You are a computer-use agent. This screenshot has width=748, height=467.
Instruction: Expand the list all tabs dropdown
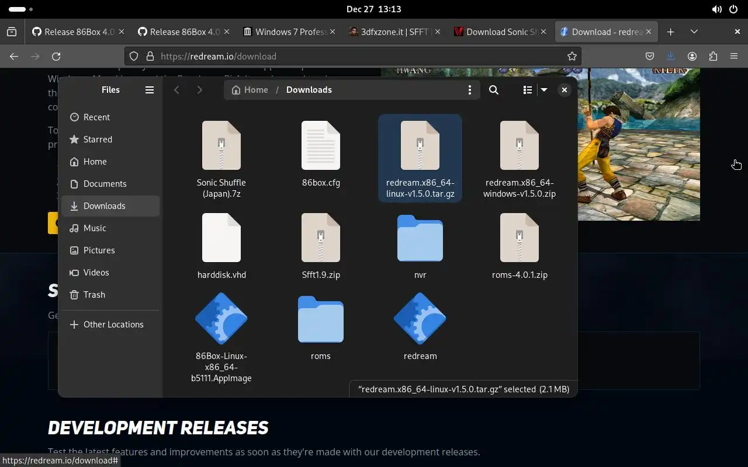694,32
